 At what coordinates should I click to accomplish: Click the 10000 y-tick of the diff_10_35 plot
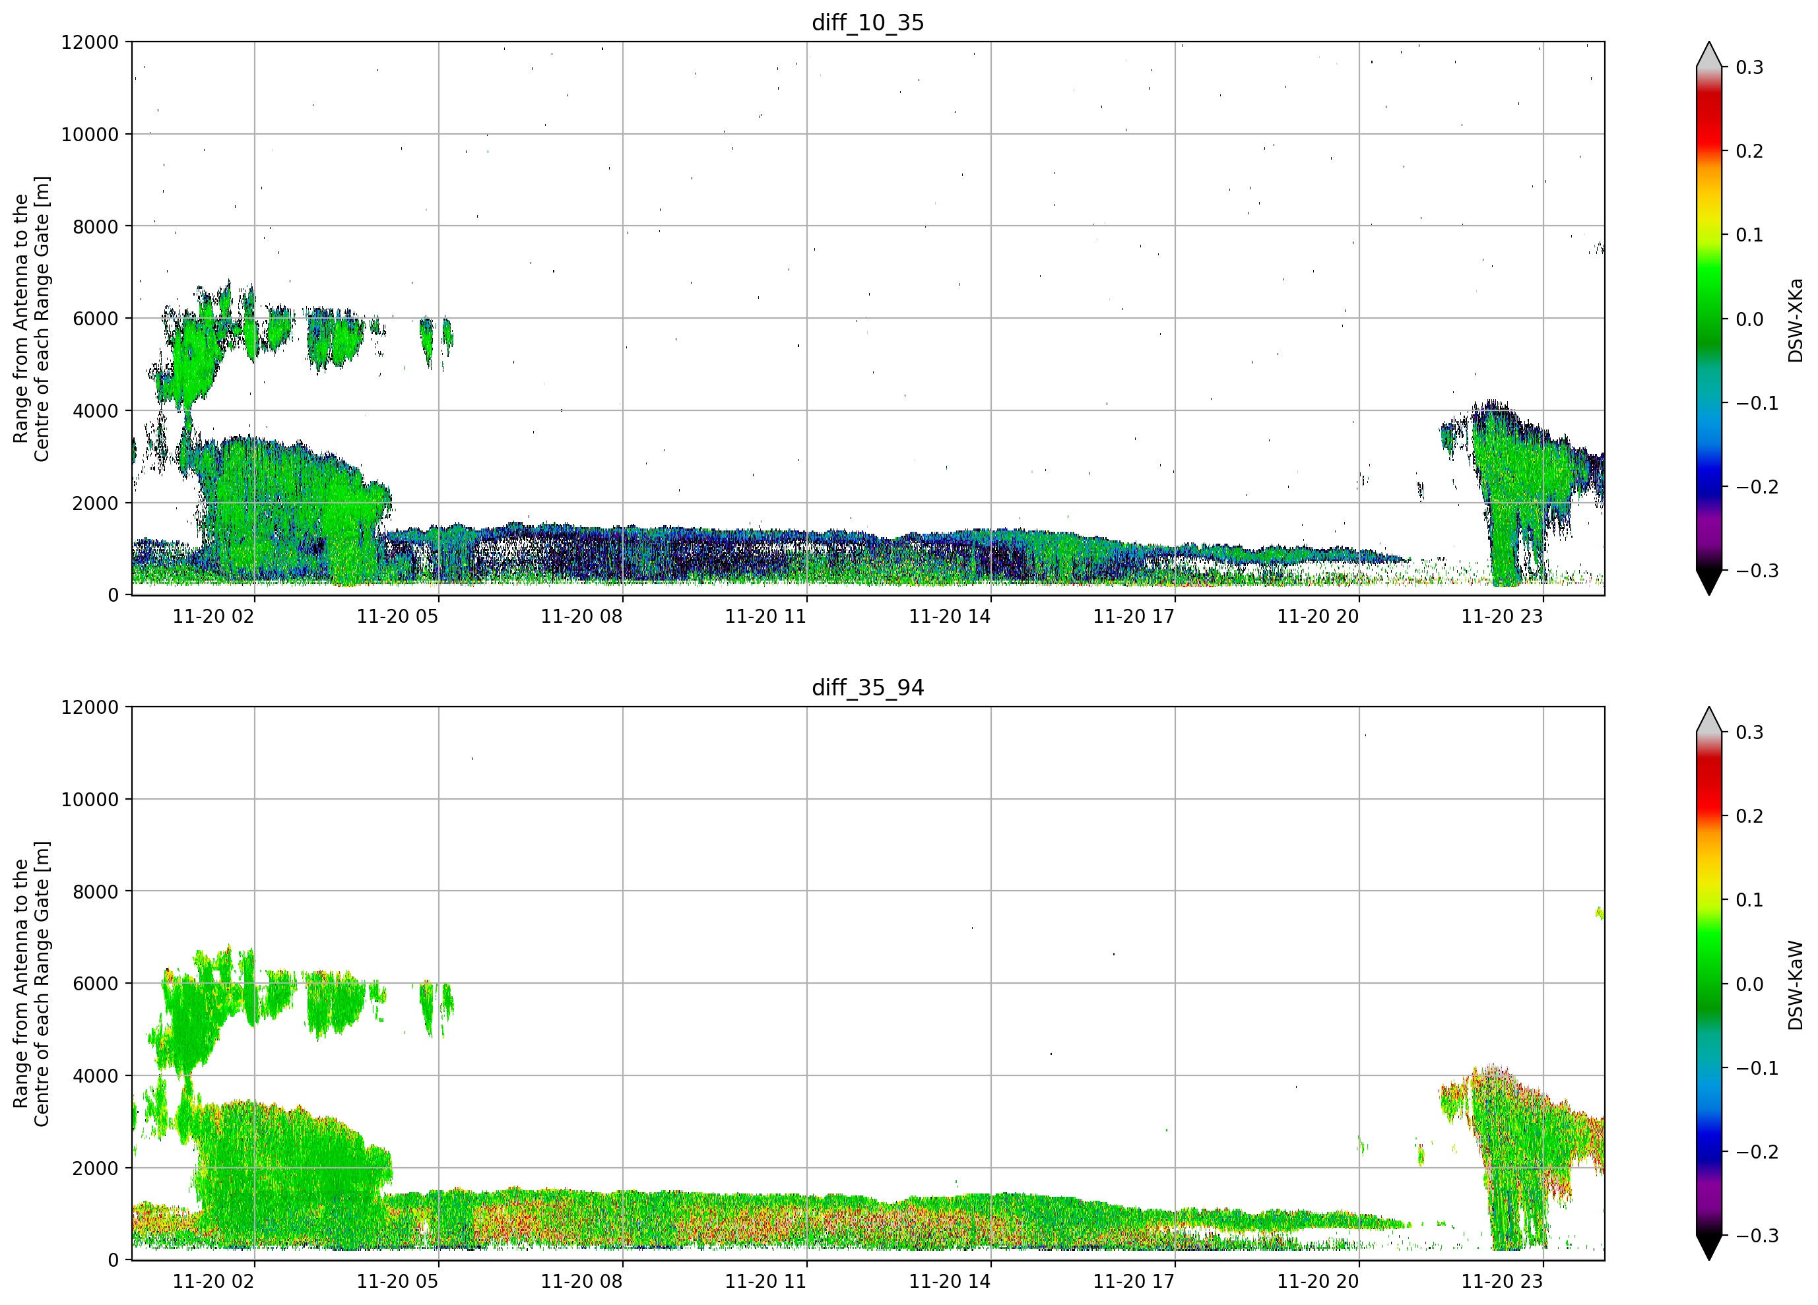(90, 135)
